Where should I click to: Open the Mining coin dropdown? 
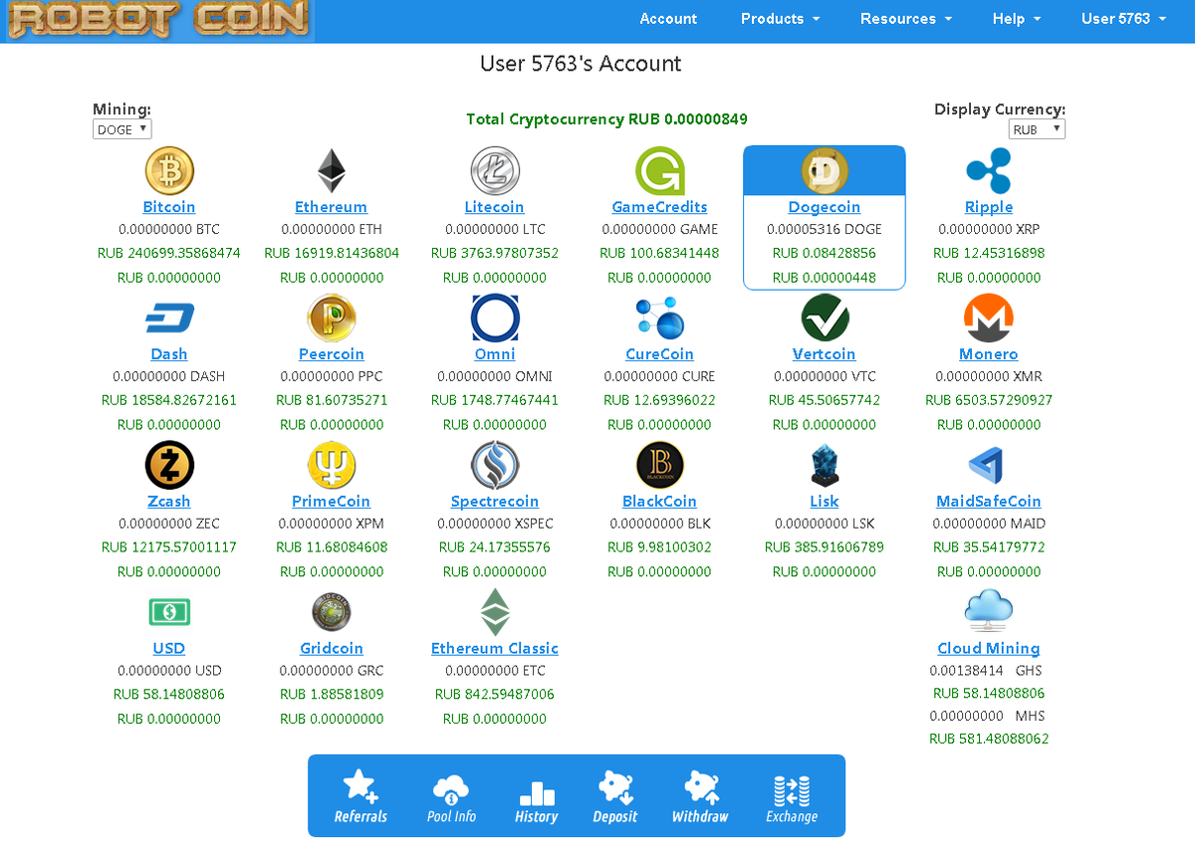pos(121,129)
